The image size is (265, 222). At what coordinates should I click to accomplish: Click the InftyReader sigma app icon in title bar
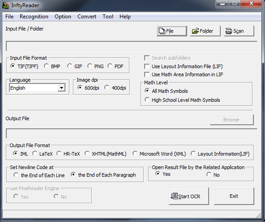click(x=5, y=5)
